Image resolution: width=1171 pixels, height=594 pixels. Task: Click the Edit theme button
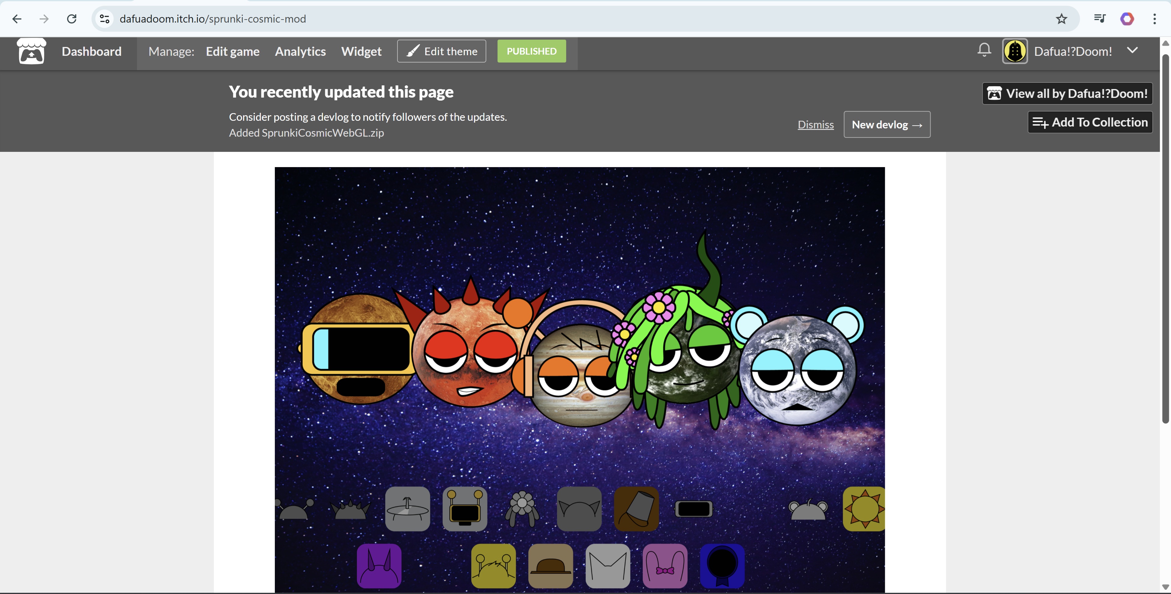(441, 51)
